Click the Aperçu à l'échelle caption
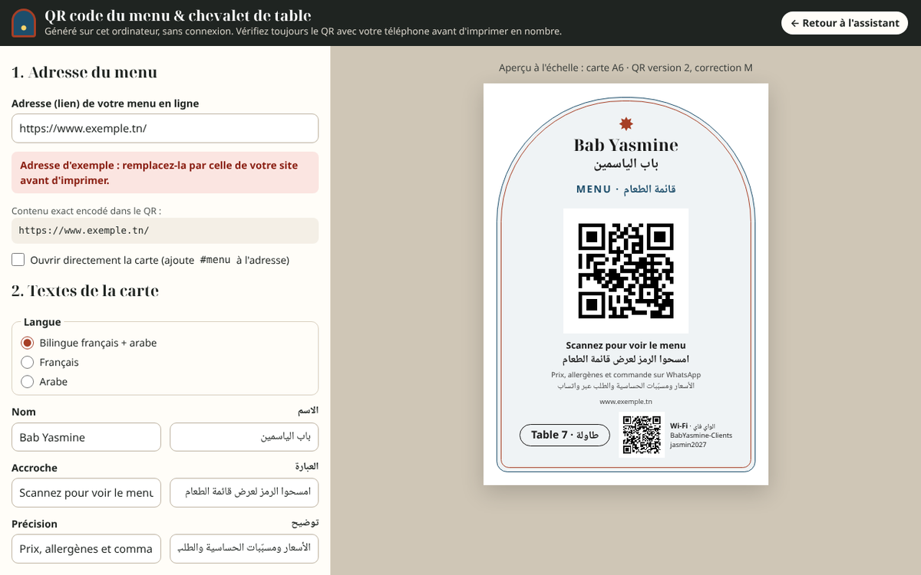 tap(626, 67)
